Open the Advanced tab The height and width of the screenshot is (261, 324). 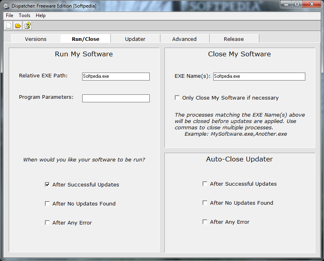[x=185, y=39]
